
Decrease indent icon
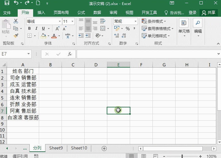81,36
